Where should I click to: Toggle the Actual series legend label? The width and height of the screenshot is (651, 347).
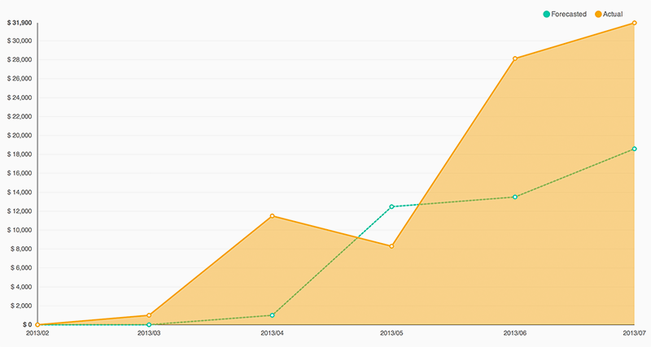coord(618,14)
